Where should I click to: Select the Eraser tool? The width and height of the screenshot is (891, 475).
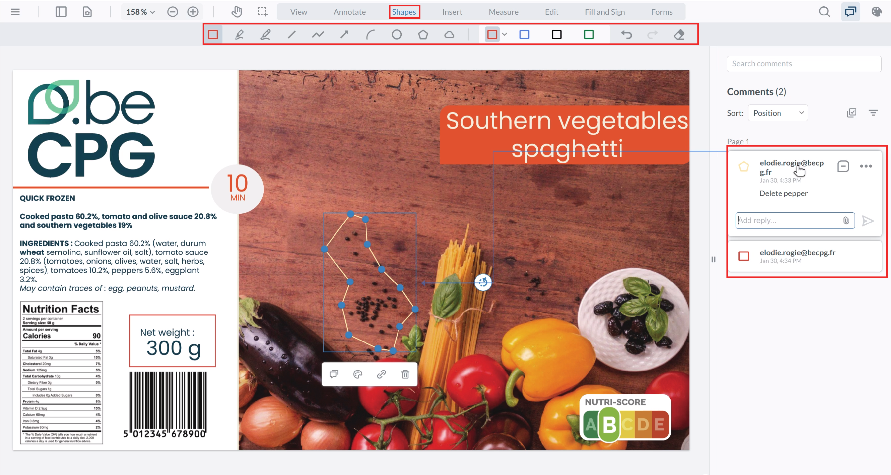click(x=679, y=34)
